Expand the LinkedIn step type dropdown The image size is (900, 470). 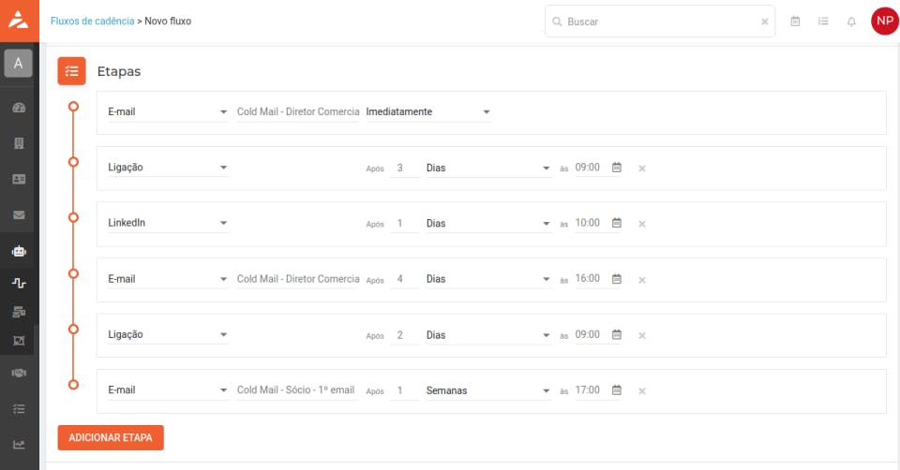pyautogui.click(x=223, y=224)
